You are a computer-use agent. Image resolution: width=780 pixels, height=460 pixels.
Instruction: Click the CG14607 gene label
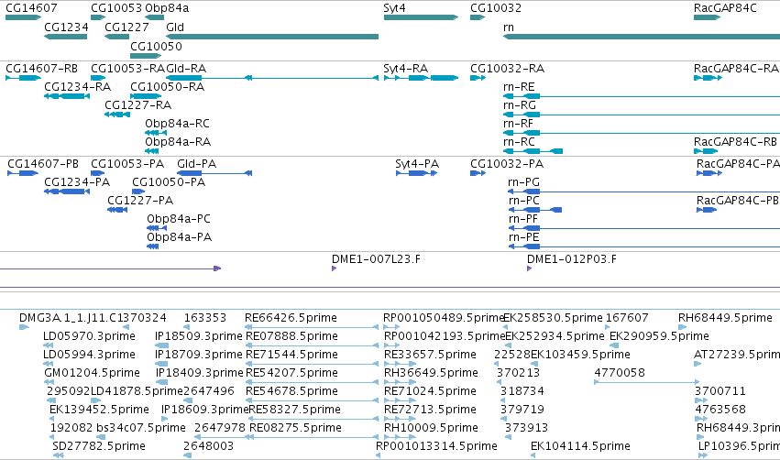coord(31,8)
